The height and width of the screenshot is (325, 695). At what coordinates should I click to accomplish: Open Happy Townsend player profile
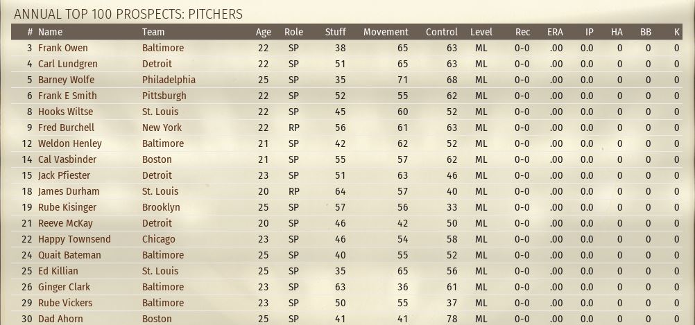(74, 239)
